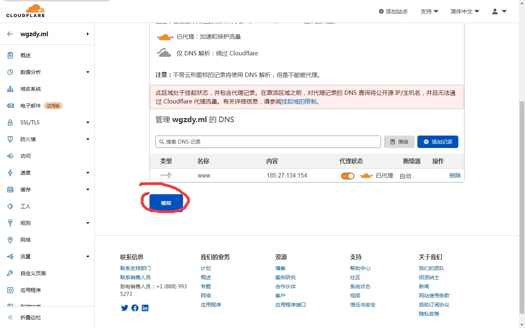Click the 速度 lightning bolt icon
Image resolution: width=525 pixels, height=328 pixels.
[10, 173]
